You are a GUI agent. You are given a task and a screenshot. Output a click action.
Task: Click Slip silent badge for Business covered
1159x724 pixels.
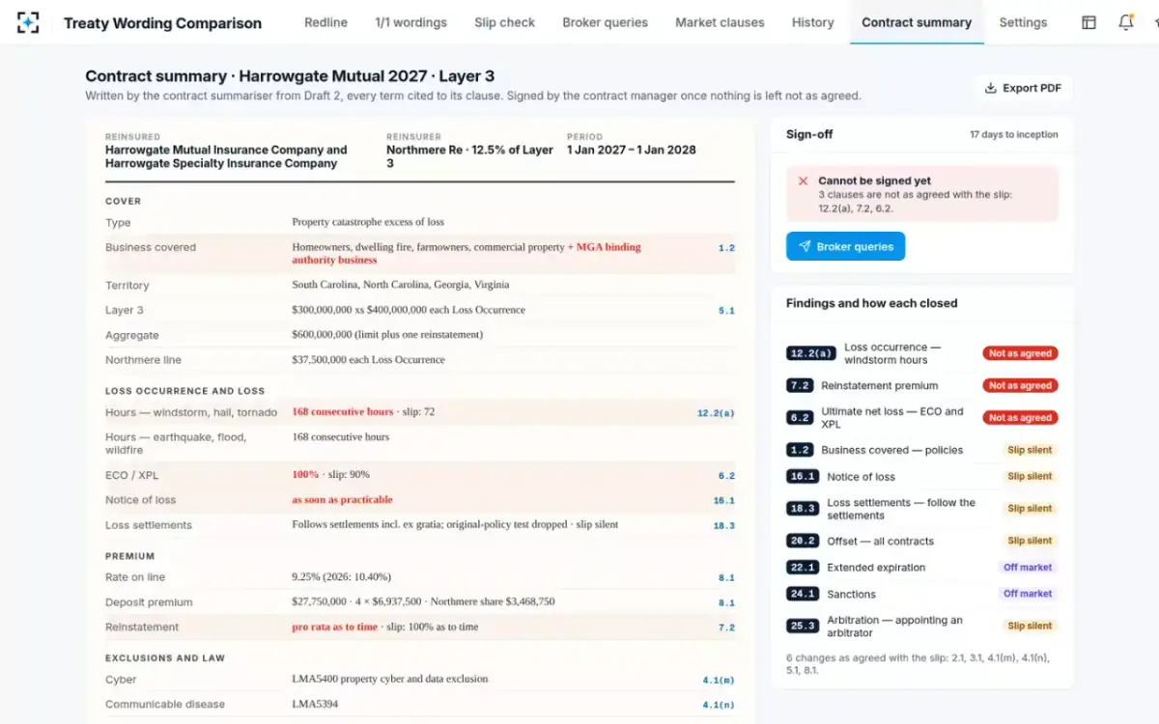[1030, 450]
